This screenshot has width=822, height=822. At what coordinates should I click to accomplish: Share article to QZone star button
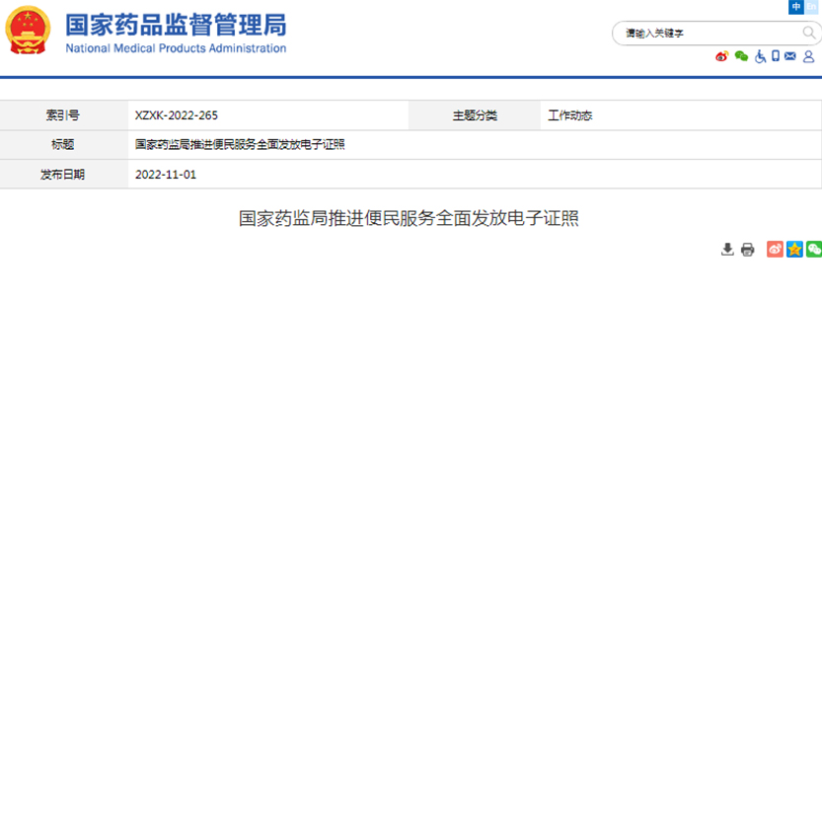[794, 250]
